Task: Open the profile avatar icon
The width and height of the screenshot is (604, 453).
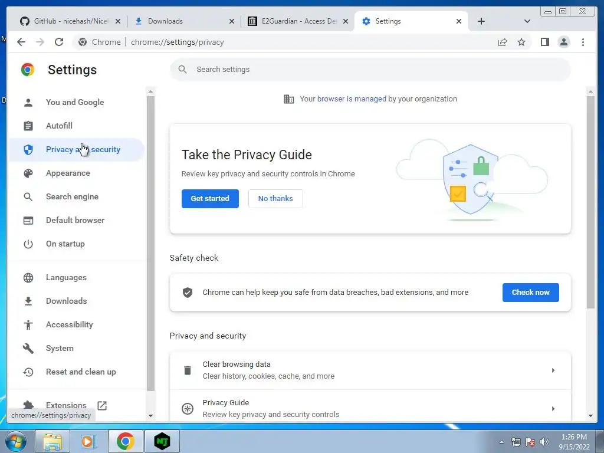Action: click(x=563, y=42)
